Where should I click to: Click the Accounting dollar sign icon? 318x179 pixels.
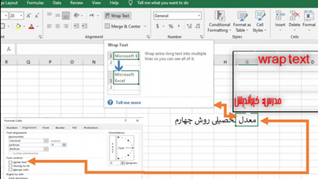point(158,26)
